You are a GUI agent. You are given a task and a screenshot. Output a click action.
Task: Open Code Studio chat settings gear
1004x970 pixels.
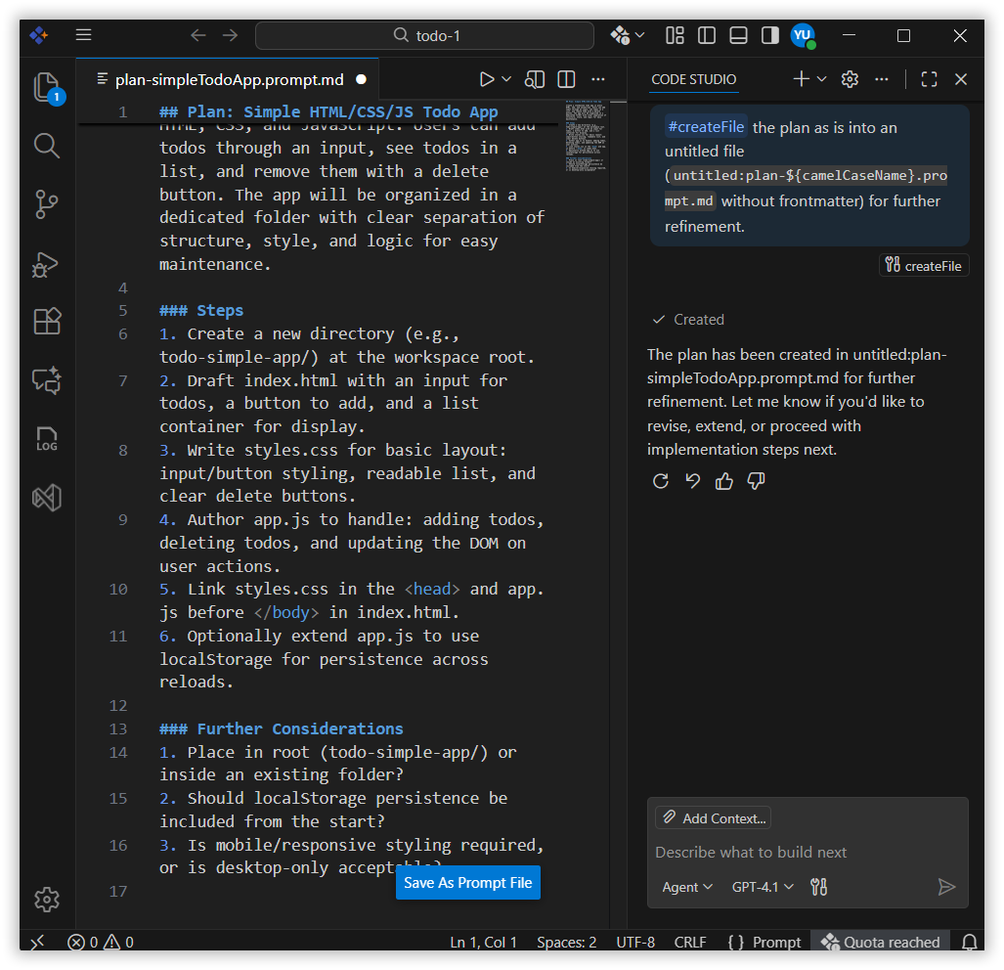click(x=850, y=79)
